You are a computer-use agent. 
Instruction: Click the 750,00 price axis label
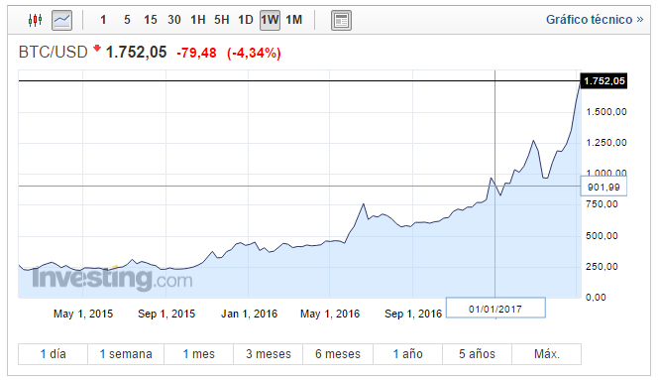click(x=602, y=204)
